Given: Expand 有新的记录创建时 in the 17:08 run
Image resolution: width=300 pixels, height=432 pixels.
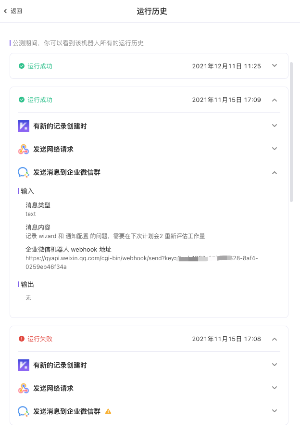Looking at the screenshot, I should [x=275, y=365].
